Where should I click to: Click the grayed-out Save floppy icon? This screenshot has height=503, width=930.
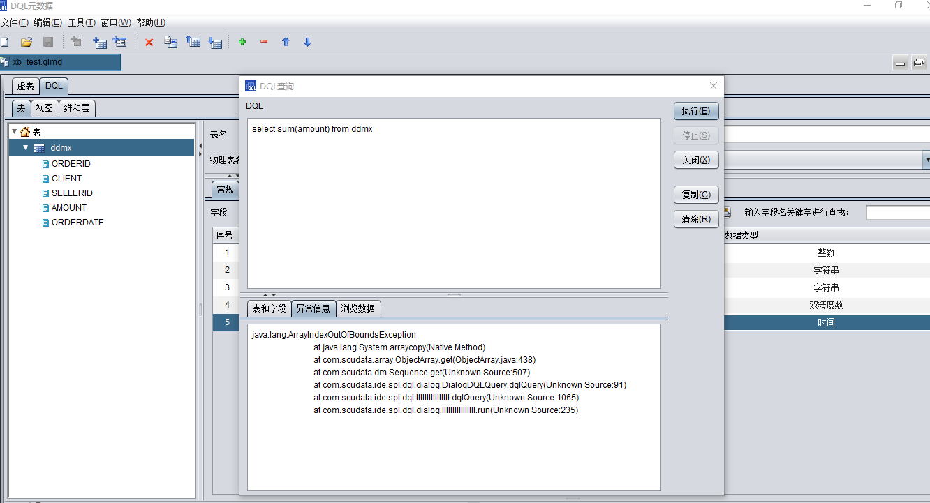(48, 42)
